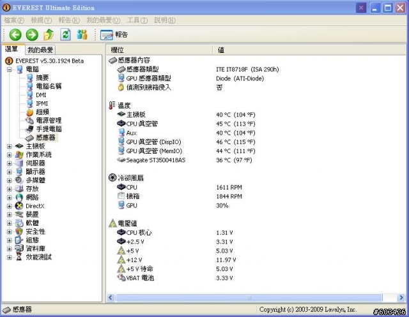This screenshot has width=409, height=317.
Task: Click the 裝置 devices icon
Action: pos(19,215)
